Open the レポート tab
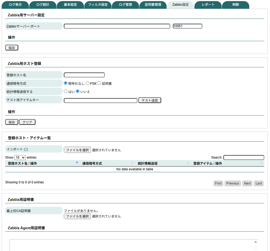Screen dimensions: 270x251 point(208,5)
